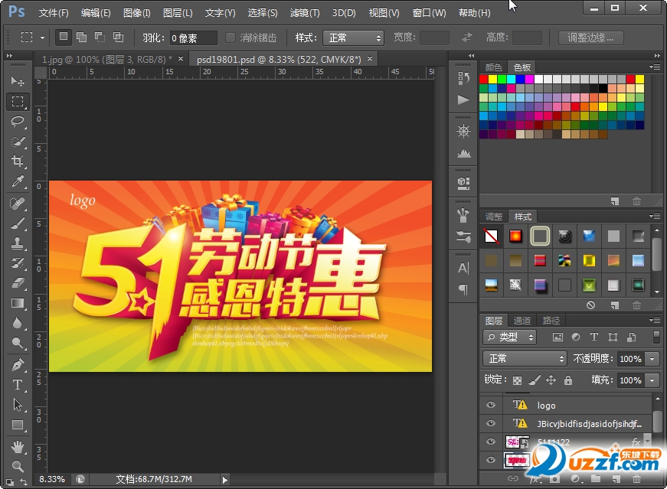Switch to the 1.jpg document tab
This screenshot has width=667, height=489.
click(107, 59)
